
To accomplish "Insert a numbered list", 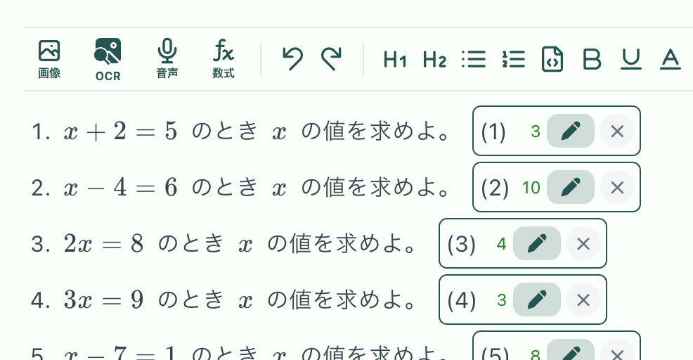I will pyautogui.click(x=514, y=60).
